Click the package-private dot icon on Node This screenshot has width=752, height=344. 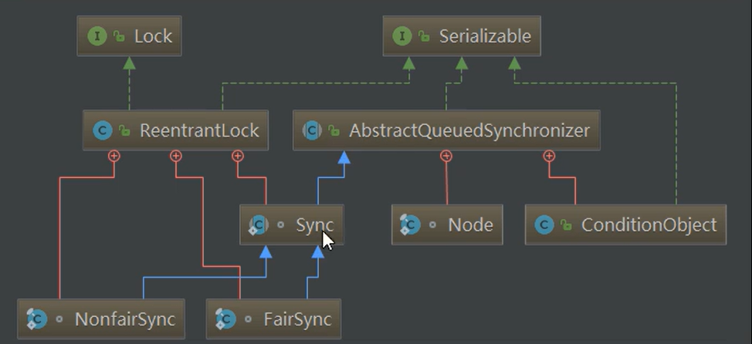tap(432, 224)
